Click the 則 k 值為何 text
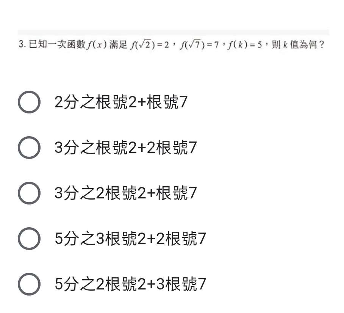344x313 pixels. [298, 45]
